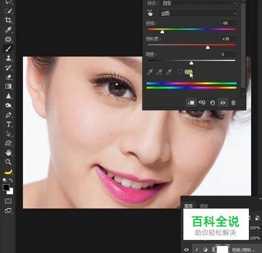The width and height of the screenshot is (262, 253).
Task: Select the 色相/饱和 layer name
Action: [244, 250]
